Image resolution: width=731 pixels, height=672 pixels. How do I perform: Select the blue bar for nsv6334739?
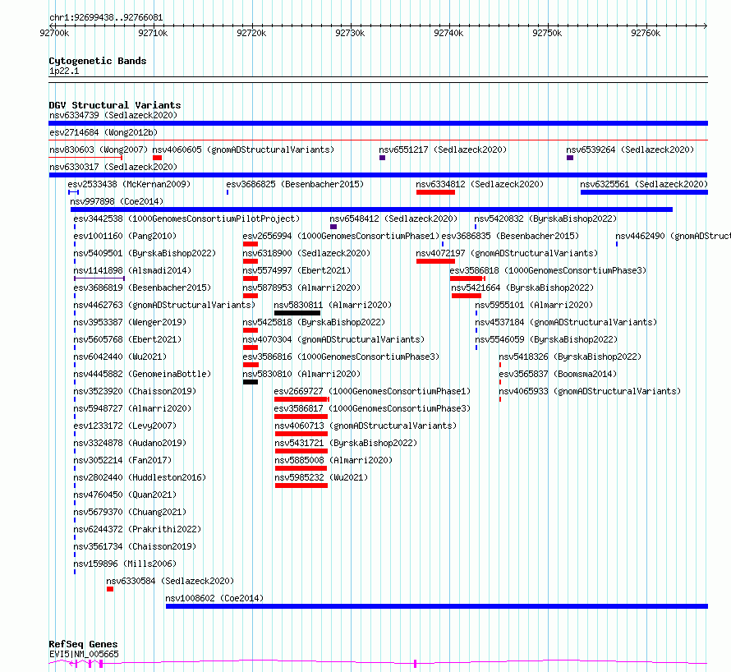(378, 123)
